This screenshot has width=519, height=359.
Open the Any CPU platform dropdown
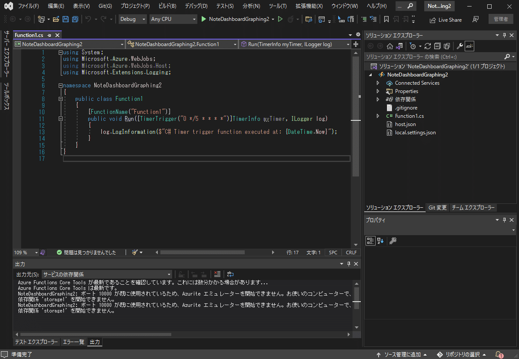click(x=173, y=19)
